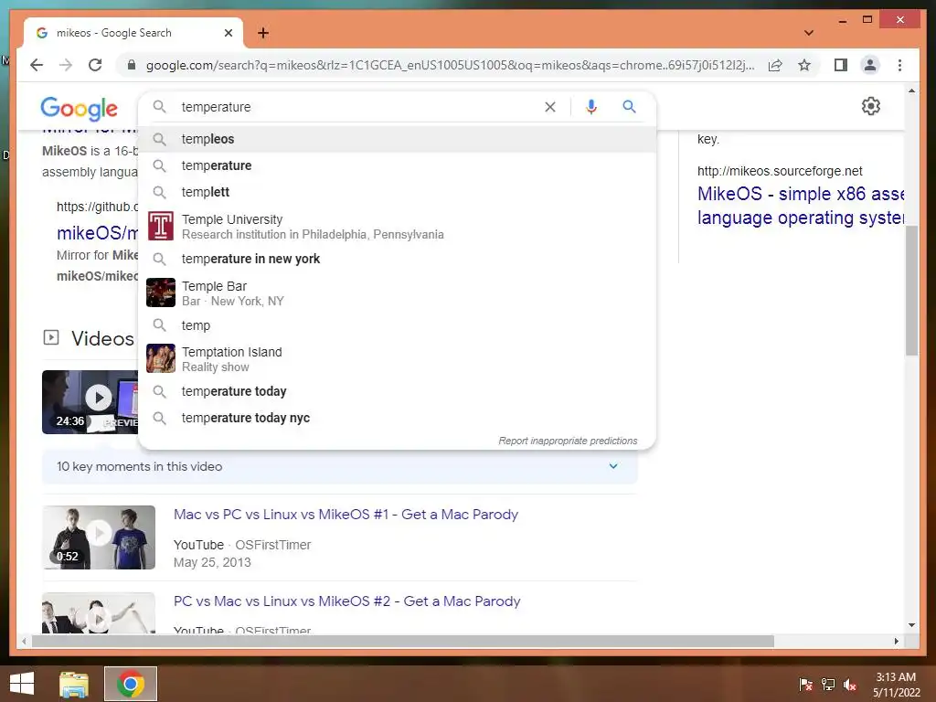The height and width of the screenshot is (702, 936).
Task: Open Action Center flag icon in tray
Action: [806, 685]
